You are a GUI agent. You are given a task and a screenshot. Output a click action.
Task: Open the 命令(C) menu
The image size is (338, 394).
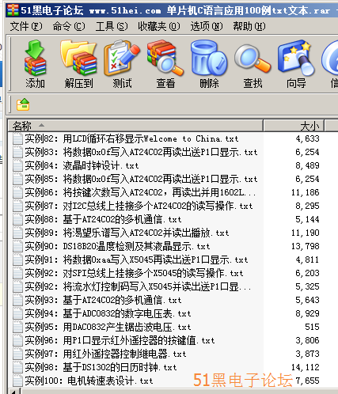coord(69,26)
